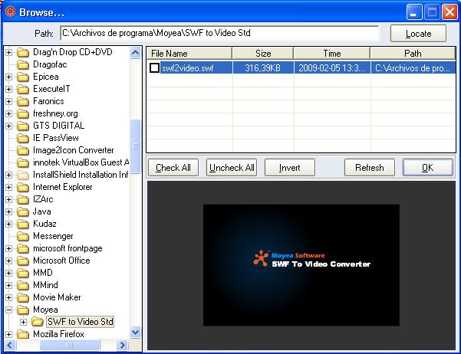Click the MMind folder icon
Screen dimensions: 461x354
[x=23, y=285]
